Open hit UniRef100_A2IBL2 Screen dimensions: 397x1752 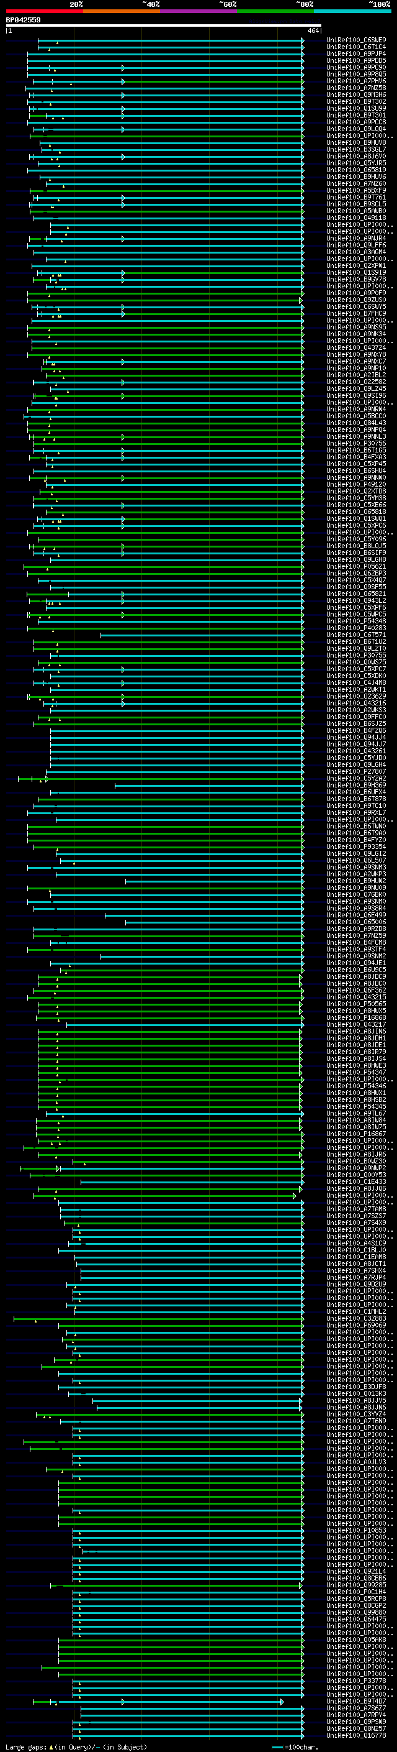pyautogui.click(x=356, y=375)
